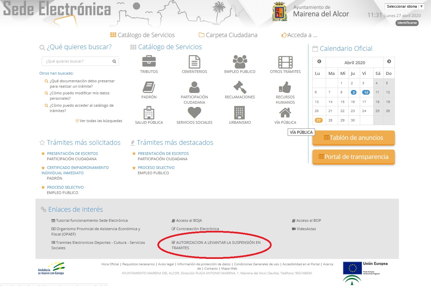Open the Reclamaciones gavel icon
This screenshot has height=286, width=431.
[x=240, y=87]
